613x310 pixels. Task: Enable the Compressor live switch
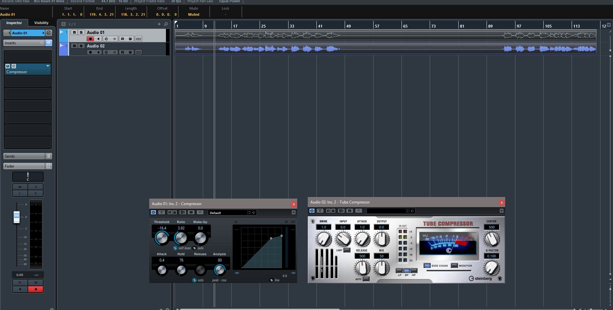coord(272,280)
